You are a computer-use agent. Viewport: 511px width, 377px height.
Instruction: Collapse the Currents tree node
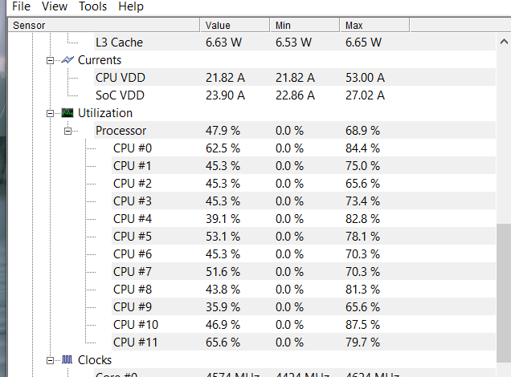[51, 60]
